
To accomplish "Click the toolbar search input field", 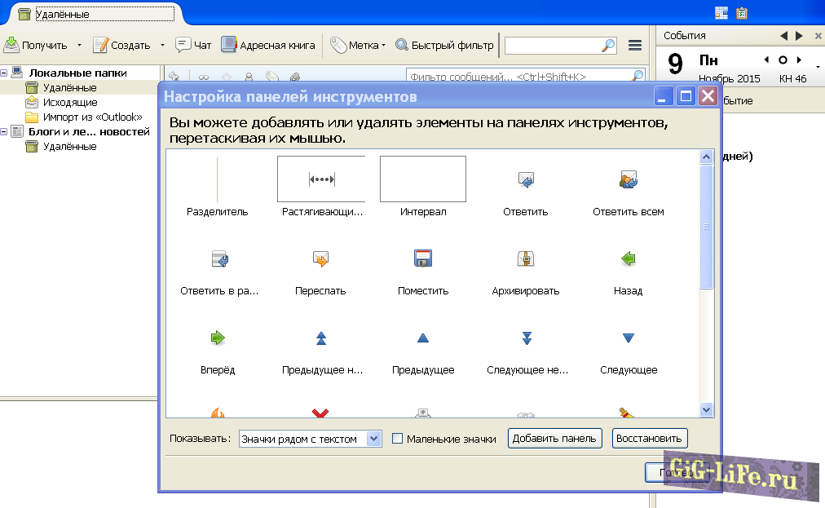I will click(x=553, y=46).
